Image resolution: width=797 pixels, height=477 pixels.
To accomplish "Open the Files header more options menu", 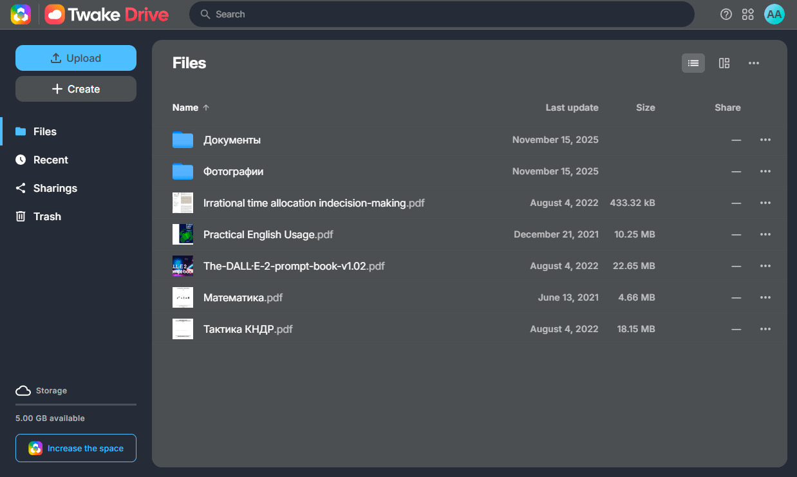I will [x=754, y=63].
